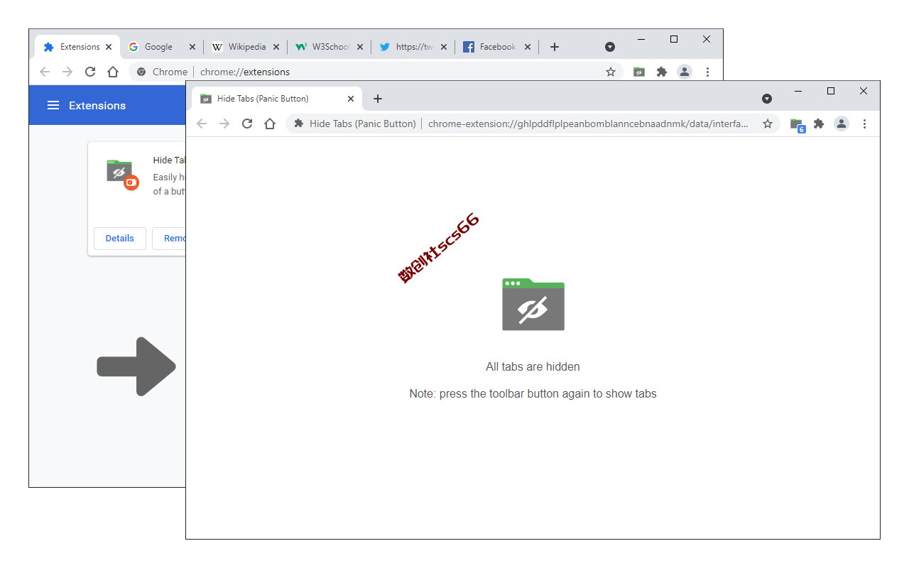The image size is (909, 568).
Task: Close the Twitter tab
Action: pyautogui.click(x=444, y=47)
